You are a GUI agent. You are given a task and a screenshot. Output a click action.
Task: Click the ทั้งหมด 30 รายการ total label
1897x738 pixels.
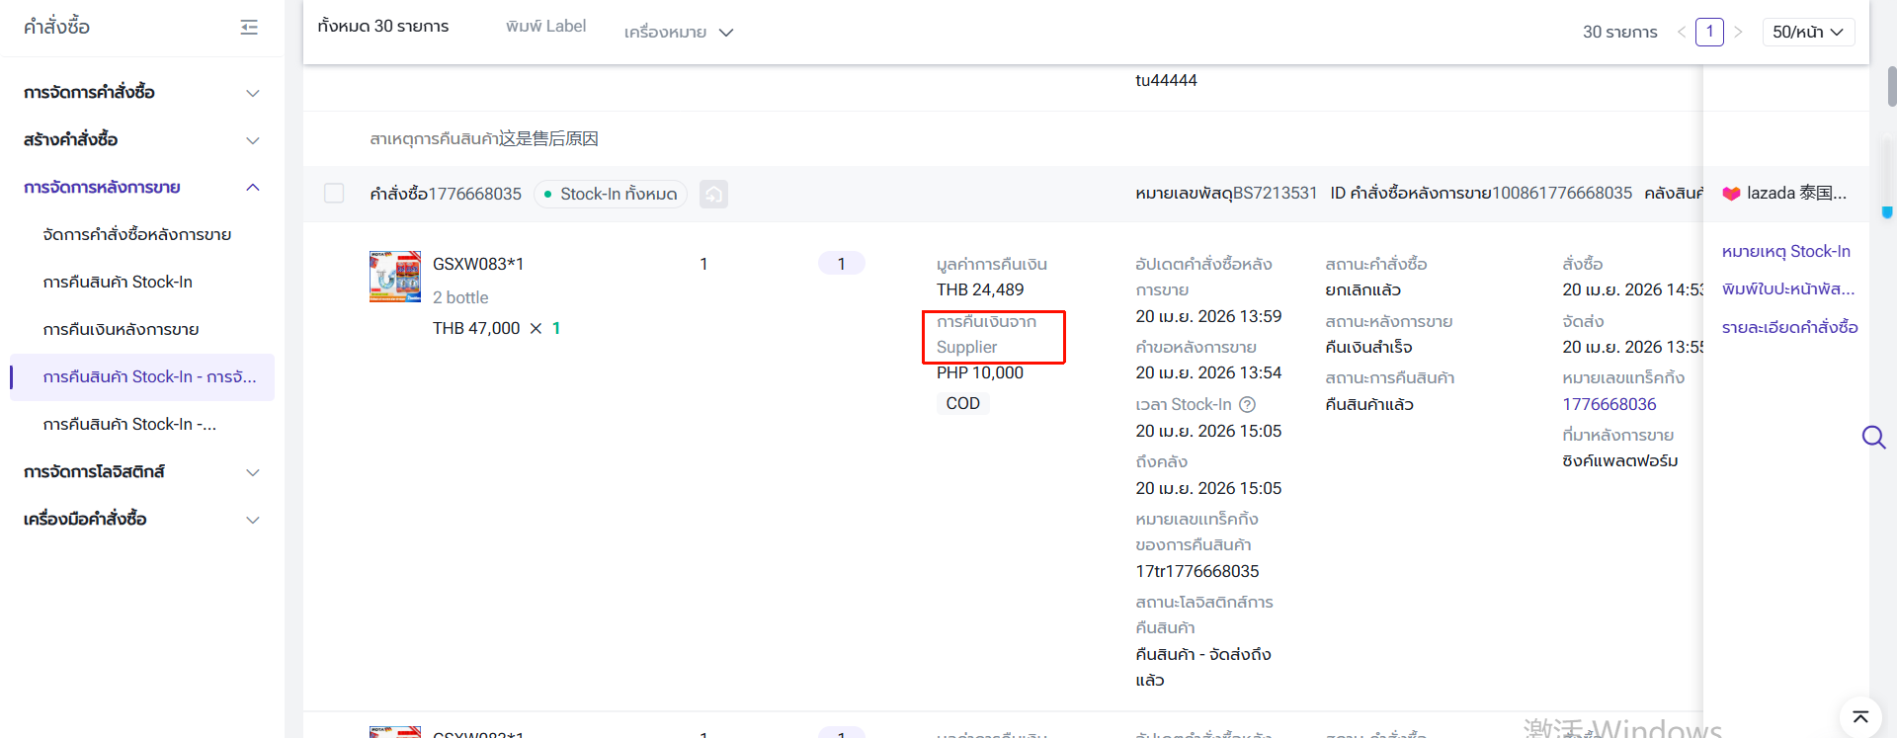(x=383, y=27)
